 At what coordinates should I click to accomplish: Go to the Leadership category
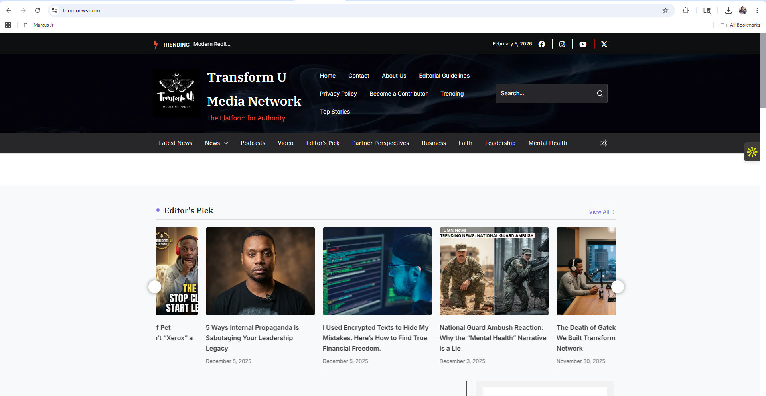pyautogui.click(x=500, y=143)
